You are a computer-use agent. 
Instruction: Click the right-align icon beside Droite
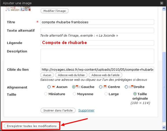[131, 87]
